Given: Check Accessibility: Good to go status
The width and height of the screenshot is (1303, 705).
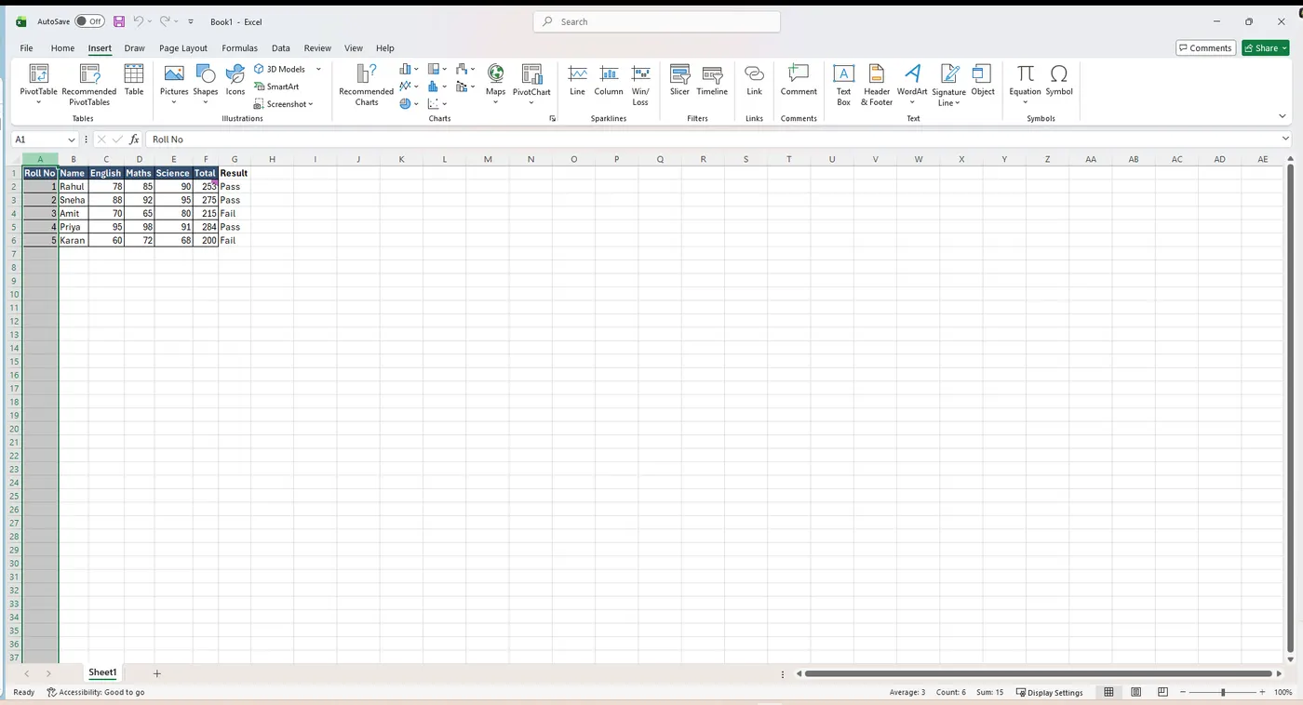Looking at the screenshot, I should click(96, 692).
